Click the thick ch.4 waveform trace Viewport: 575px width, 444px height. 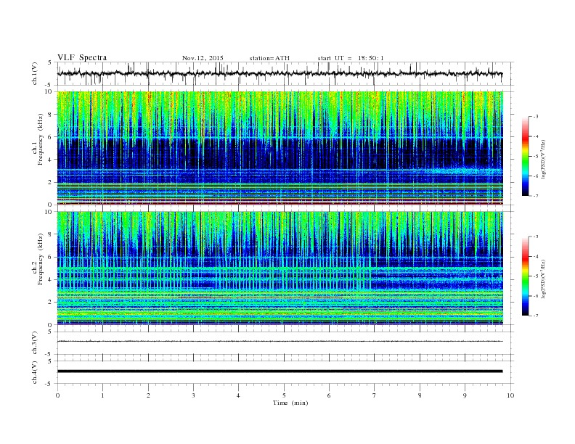(x=280, y=371)
